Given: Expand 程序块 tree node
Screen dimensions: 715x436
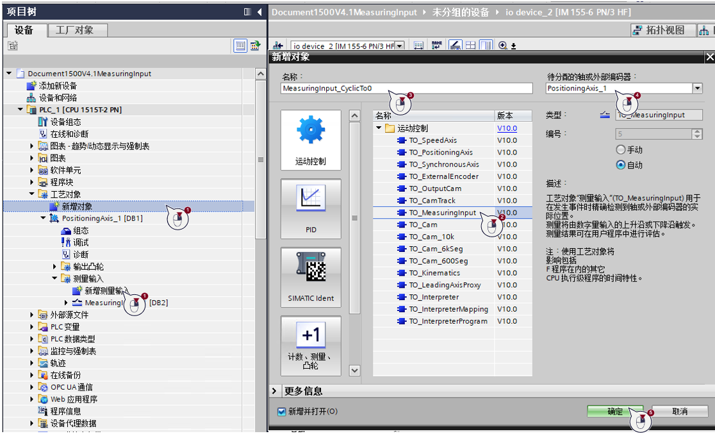Looking at the screenshot, I should click(31, 182).
